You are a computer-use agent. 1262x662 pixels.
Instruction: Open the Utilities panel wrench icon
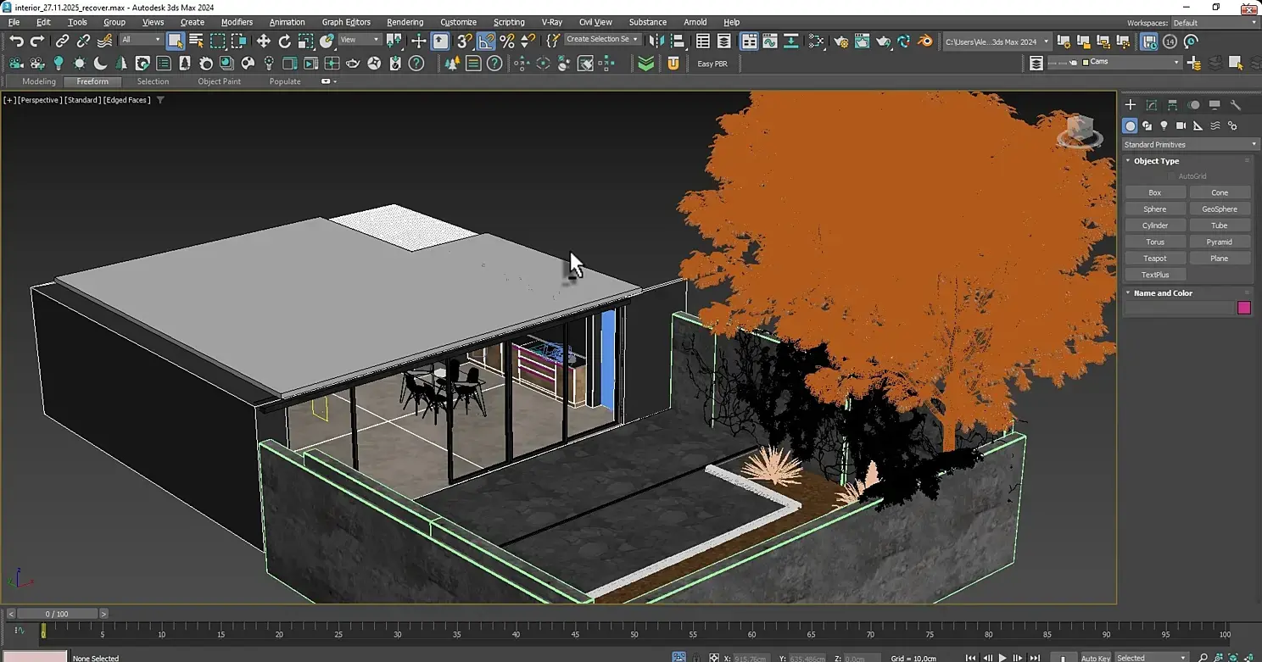(1236, 105)
